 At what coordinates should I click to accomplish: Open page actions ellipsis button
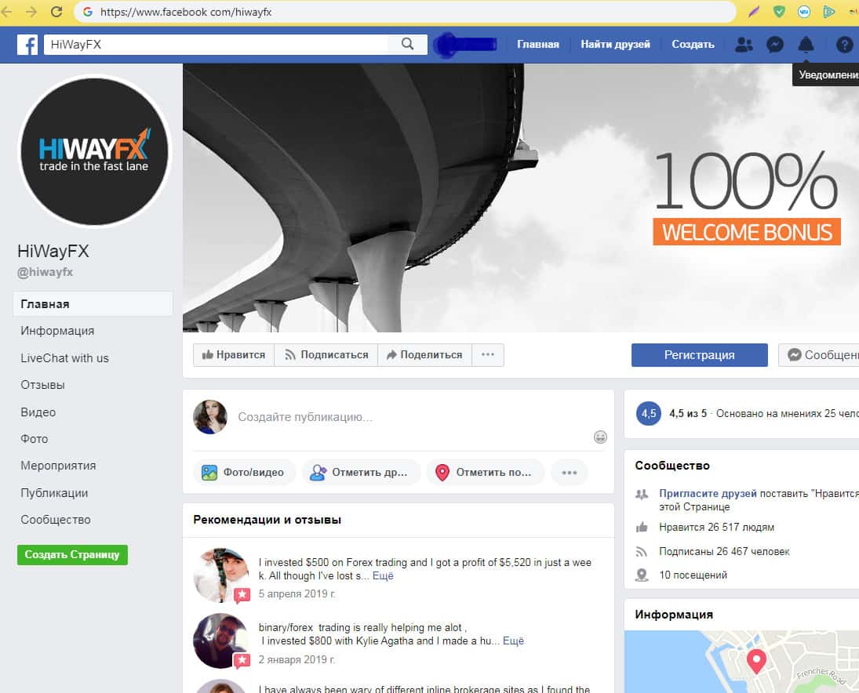(x=488, y=354)
